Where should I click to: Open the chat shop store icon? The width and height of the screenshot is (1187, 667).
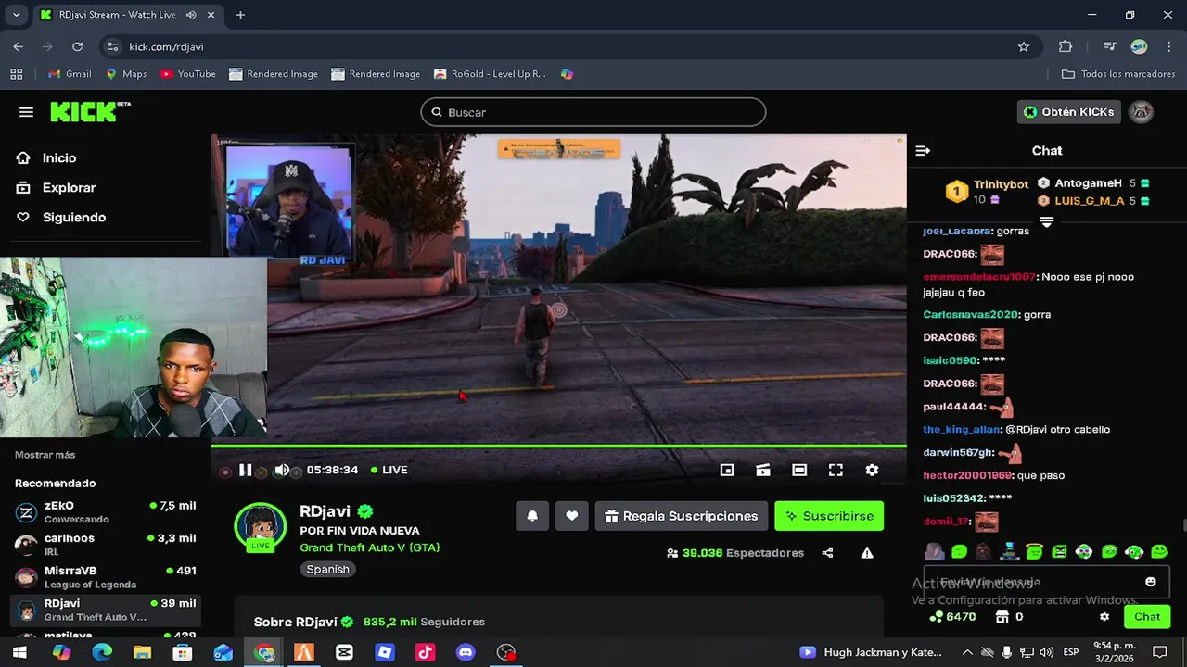tap(1002, 617)
